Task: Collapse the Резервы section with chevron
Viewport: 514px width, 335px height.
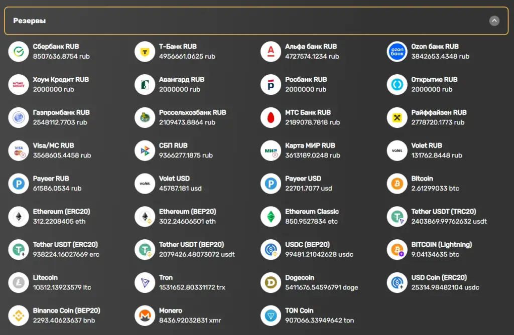Action: tap(494, 21)
